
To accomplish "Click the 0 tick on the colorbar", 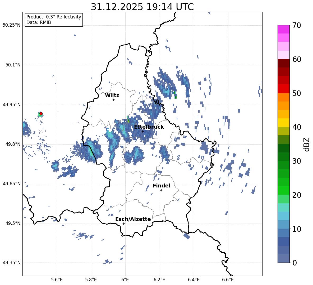I will pyautogui.click(x=295, y=263).
